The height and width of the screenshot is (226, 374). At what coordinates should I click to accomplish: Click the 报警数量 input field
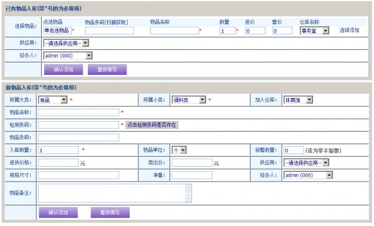click(x=294, y=150)
